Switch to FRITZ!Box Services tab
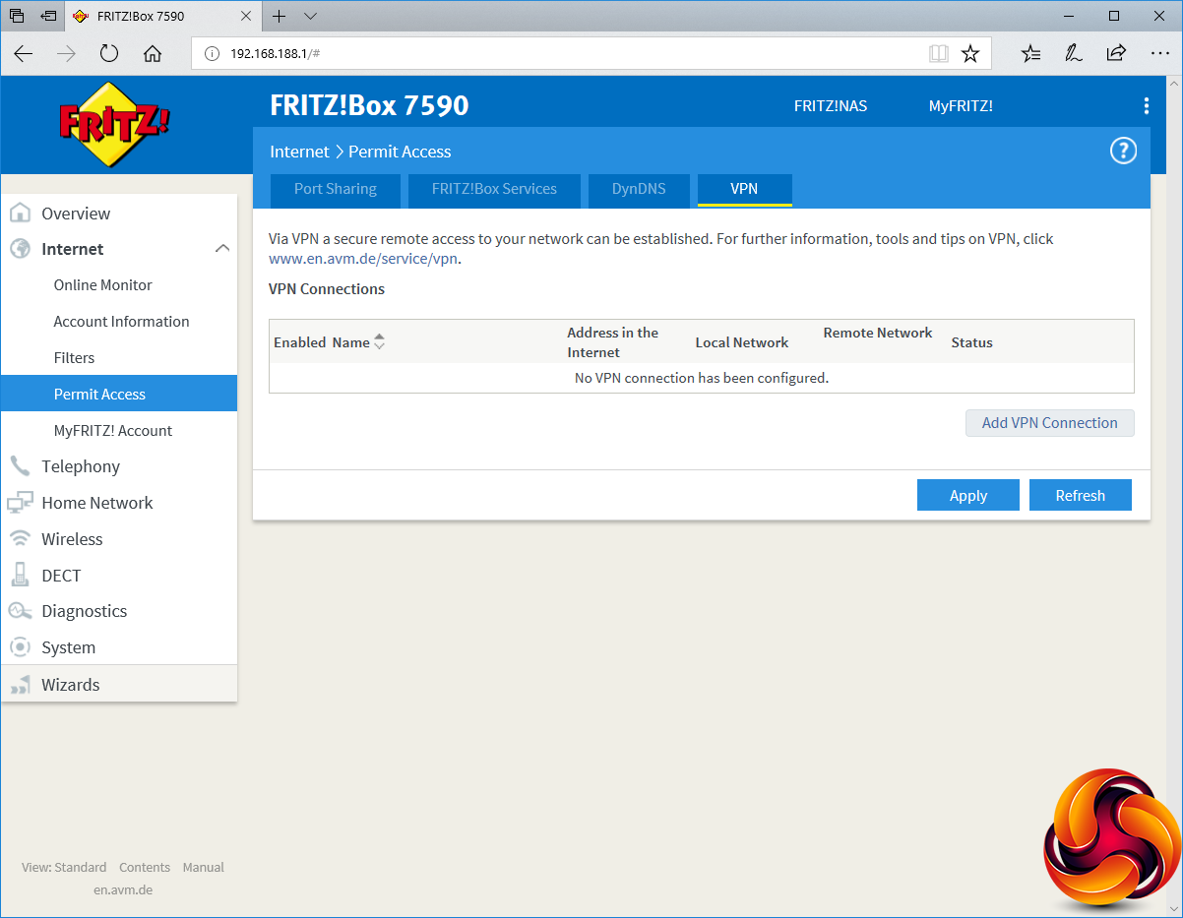Screen dimensions: 1183x918 click(x=494, y=189)
